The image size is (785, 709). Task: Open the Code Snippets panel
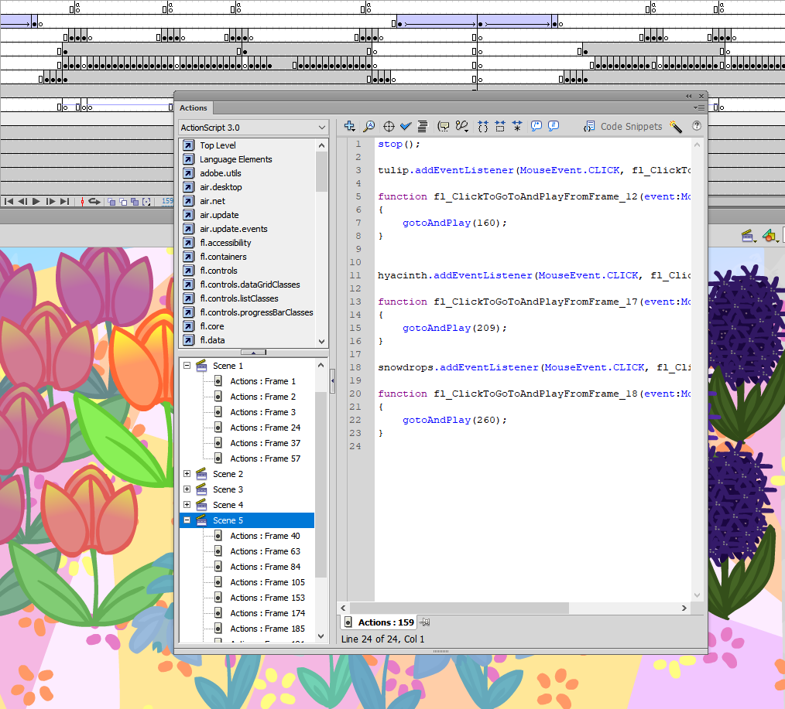[x=622, y=127]
